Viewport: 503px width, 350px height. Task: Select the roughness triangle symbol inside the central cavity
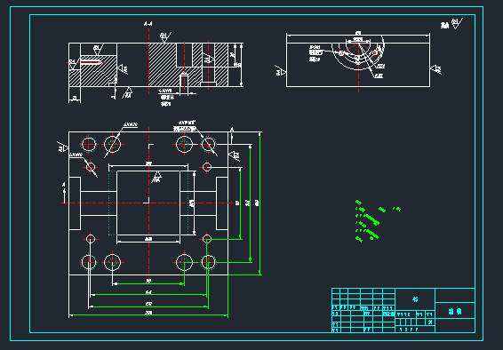coord(156,178)
